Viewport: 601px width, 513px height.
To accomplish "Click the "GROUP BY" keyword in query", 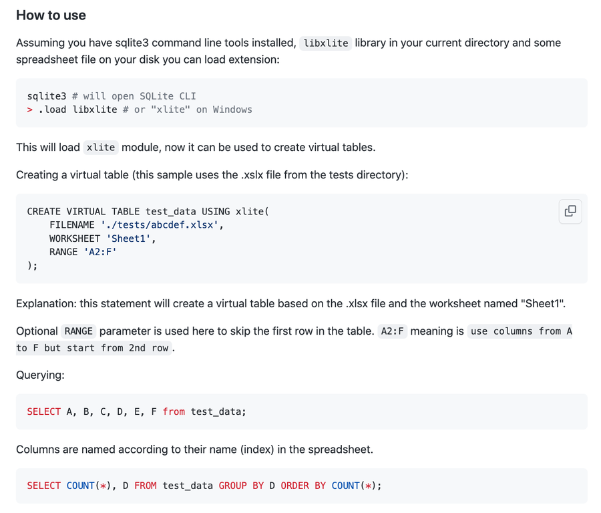I will tap(241, 486).
